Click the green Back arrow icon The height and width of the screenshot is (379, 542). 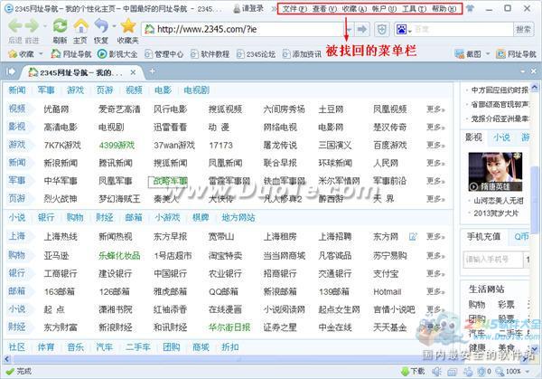pos(15,26)
